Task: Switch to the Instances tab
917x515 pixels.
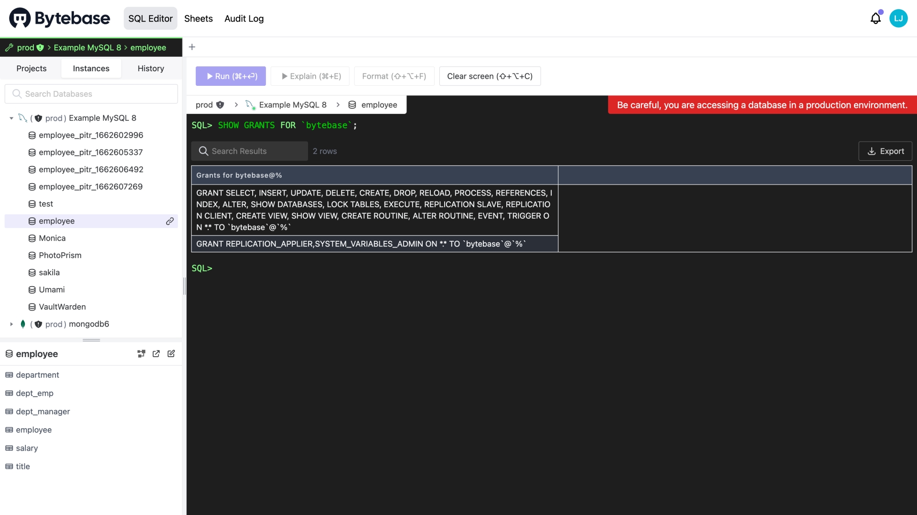Action: tap(91, 69)
